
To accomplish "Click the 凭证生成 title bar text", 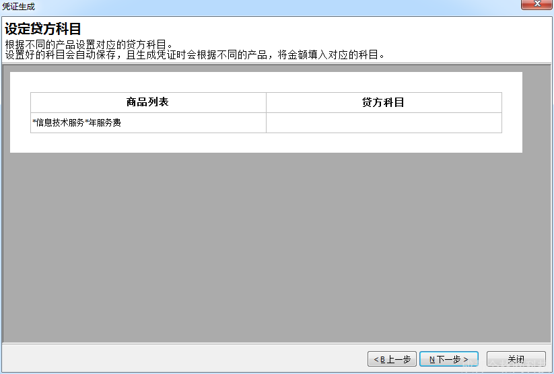I will click(x=19, y=6).
